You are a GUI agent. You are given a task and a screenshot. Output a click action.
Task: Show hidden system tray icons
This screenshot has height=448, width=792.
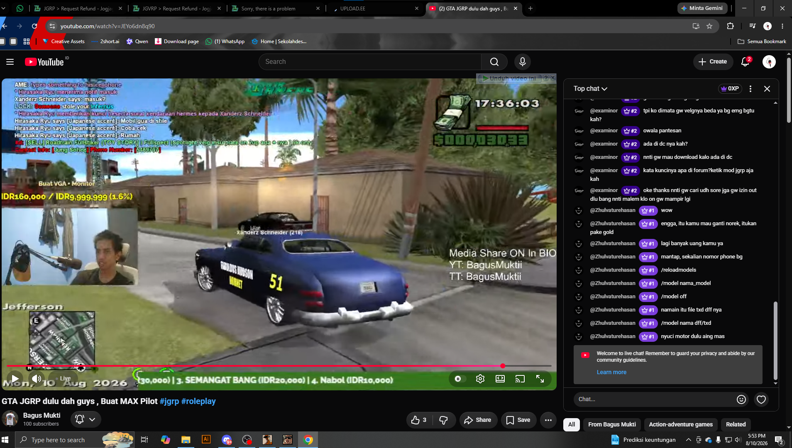click(x=688, y=440)
